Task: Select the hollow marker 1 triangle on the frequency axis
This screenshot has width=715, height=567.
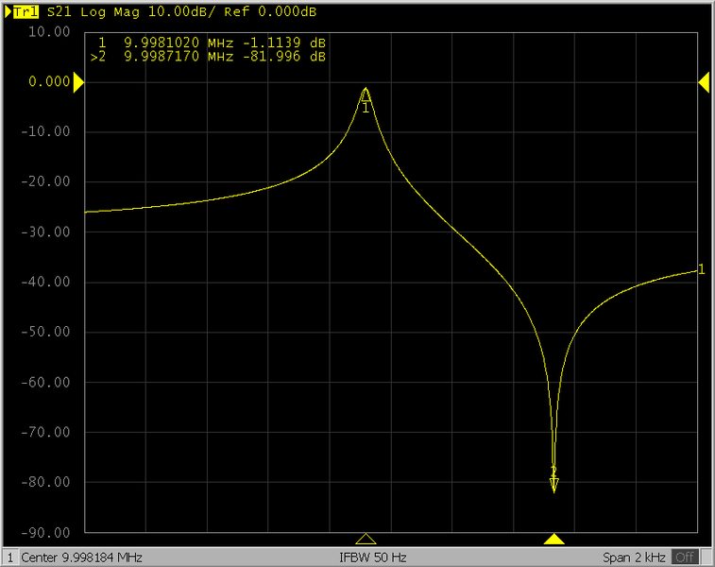Action: click(x=366, y=539)
